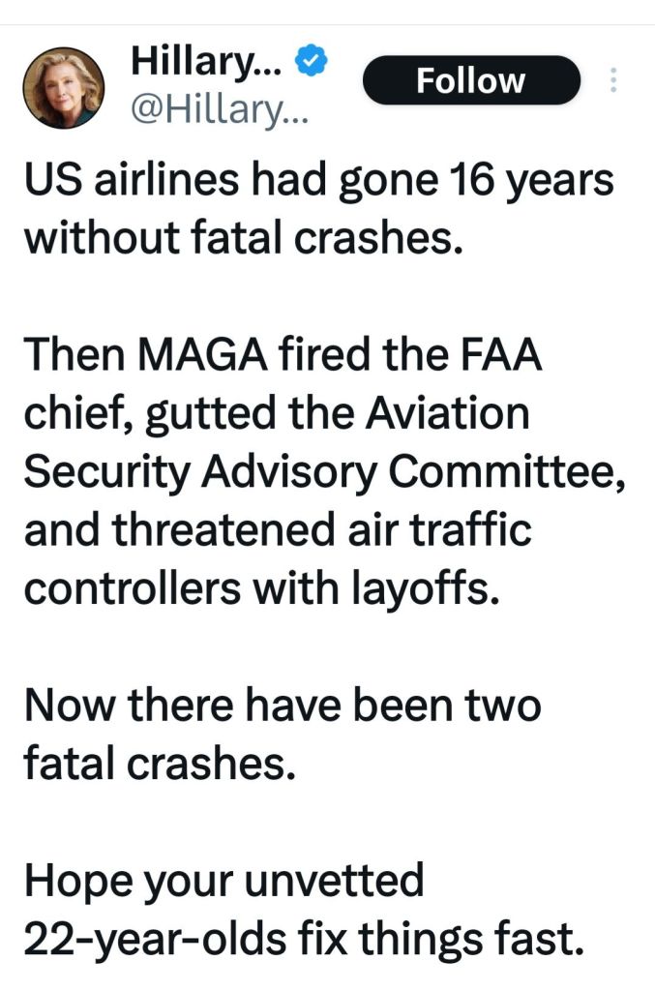Click the line "Now there have been two"

tap(282, 706)
